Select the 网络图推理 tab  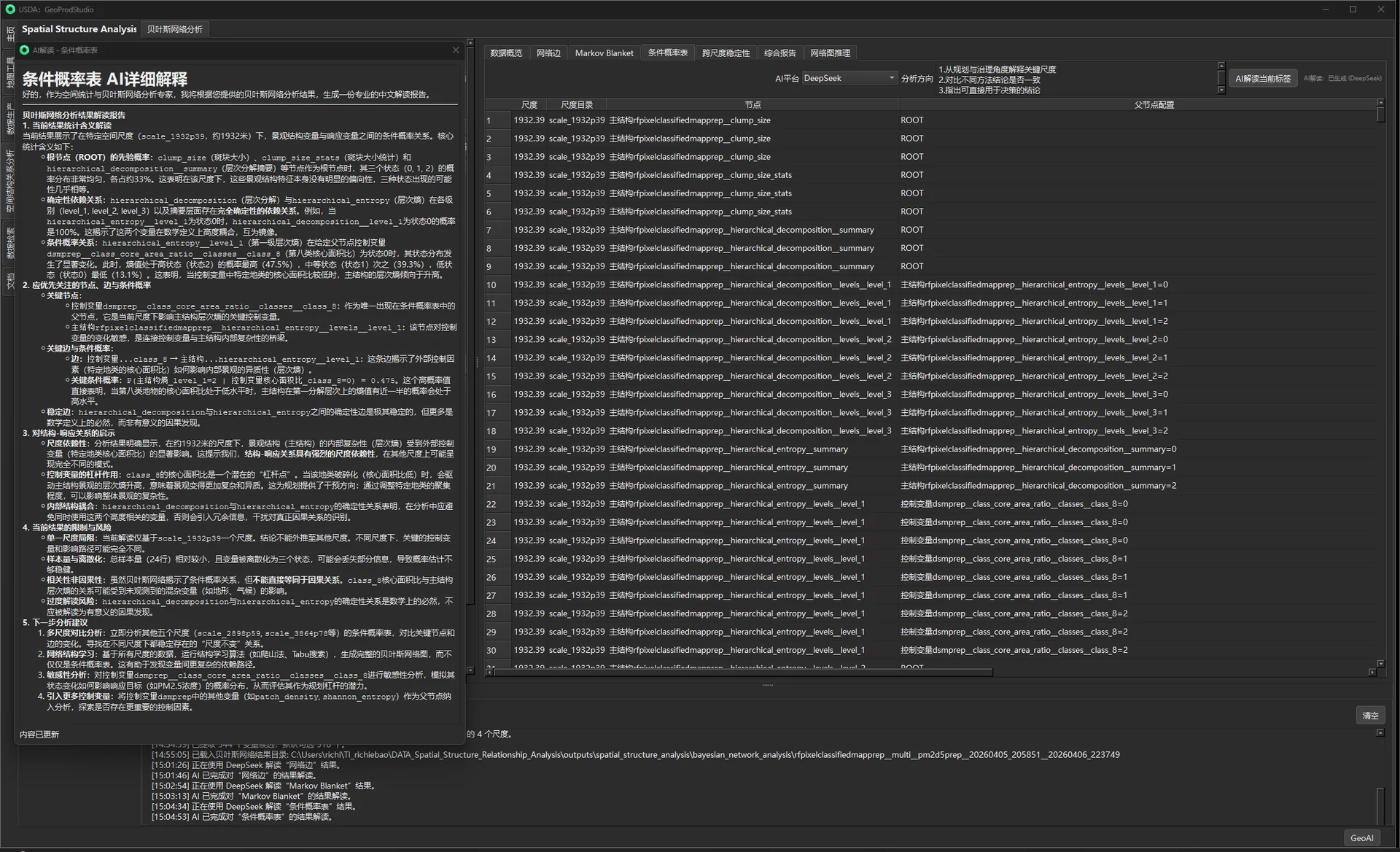point(830,53)
